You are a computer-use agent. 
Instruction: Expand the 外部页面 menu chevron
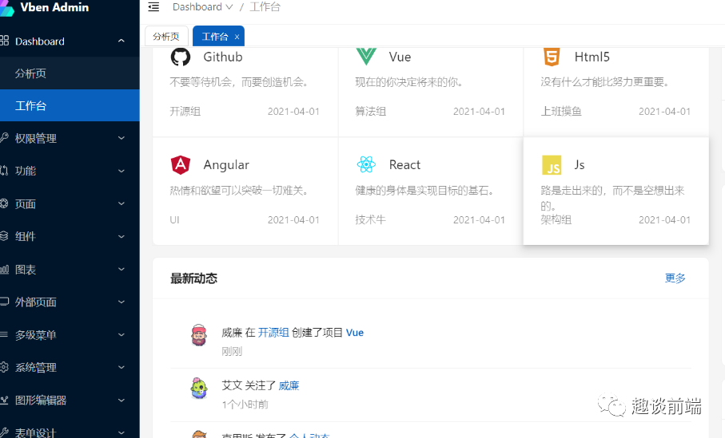point(121,302)
